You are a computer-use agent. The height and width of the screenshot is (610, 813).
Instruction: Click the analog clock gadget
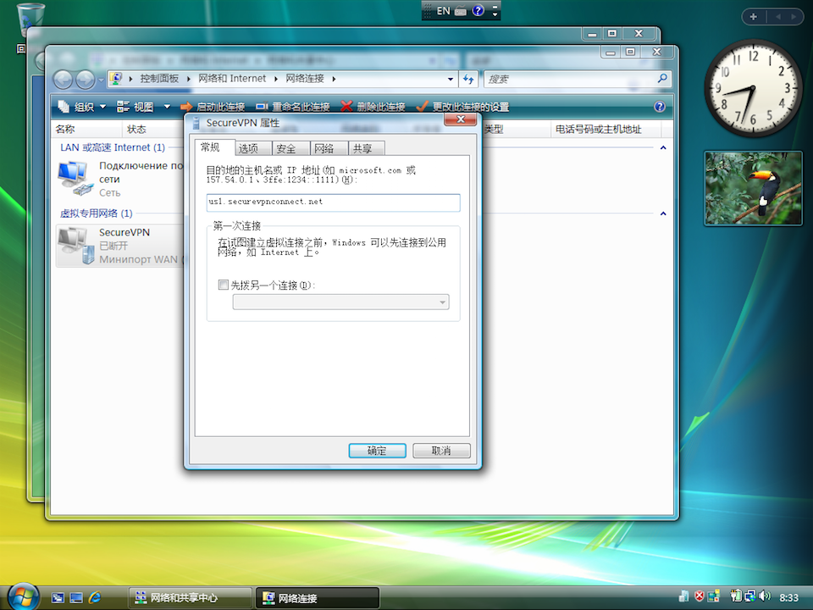tap(753, 87)
